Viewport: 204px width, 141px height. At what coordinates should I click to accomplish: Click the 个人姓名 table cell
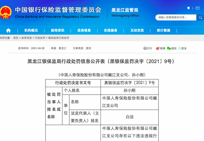[81, 91]
